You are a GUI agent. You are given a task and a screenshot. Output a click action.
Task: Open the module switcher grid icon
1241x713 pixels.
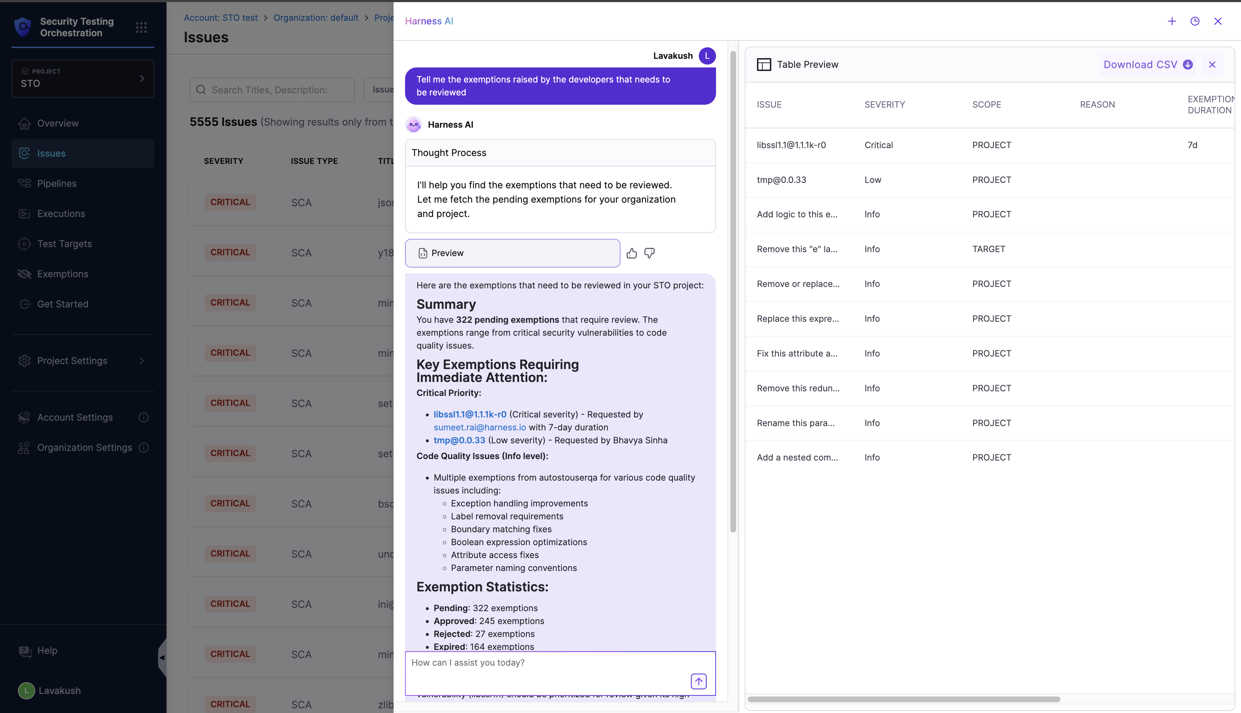141,27
